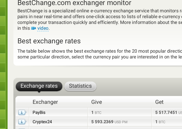Click the info icon beside PayBis

point(22,113)
